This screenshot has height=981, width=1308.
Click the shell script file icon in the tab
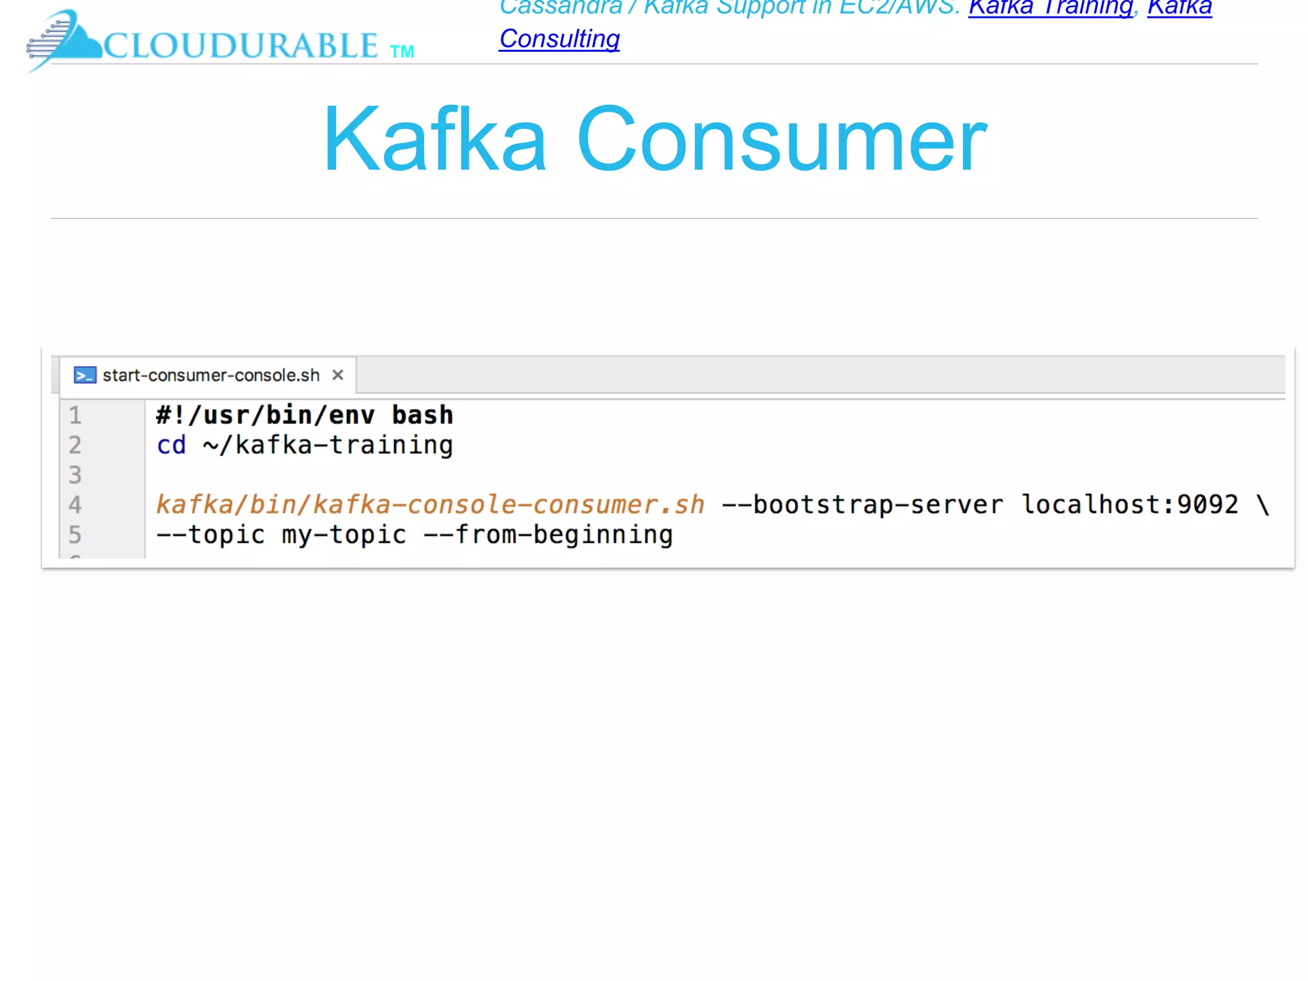pyautogui.click(x=85, y=375)
